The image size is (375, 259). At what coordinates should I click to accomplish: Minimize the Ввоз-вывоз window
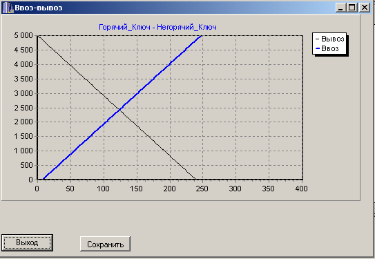(x=340, y=8)
